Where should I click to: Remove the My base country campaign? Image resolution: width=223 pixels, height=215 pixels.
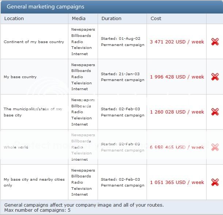point(215,77)
